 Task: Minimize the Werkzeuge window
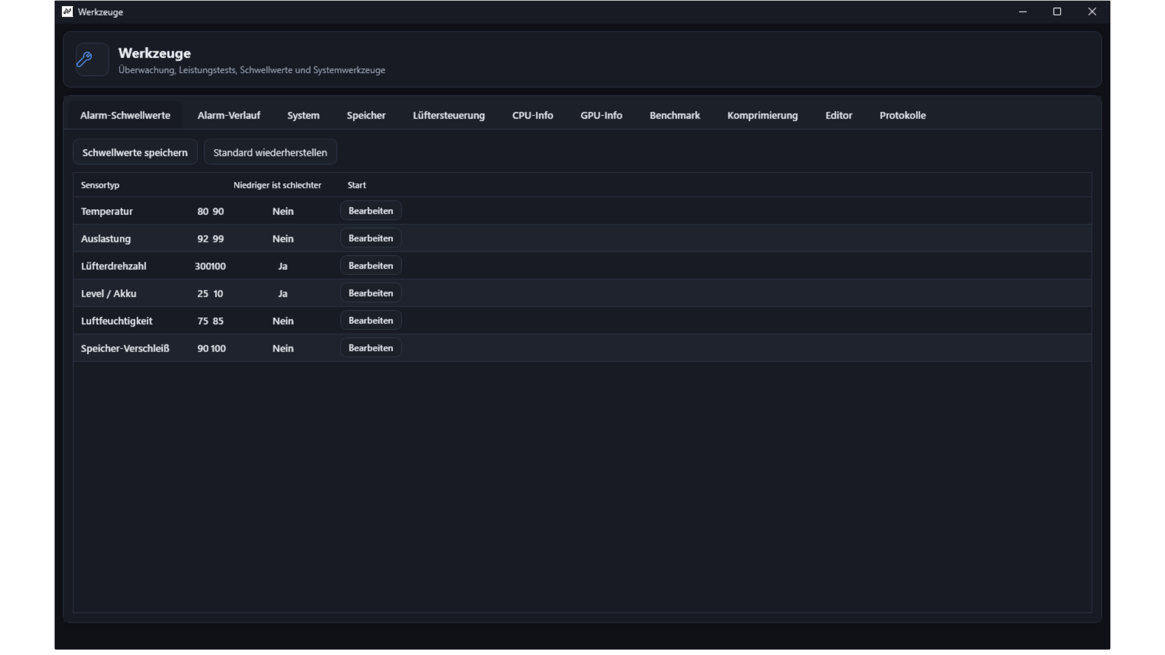(x=1023, y=12)
